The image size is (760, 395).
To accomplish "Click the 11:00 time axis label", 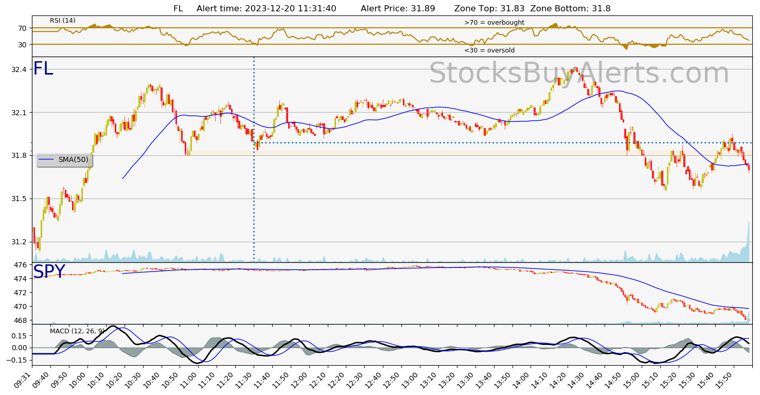I will pyautogui.click(x=190, y=380).
